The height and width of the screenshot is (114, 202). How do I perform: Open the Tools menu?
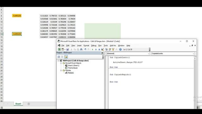click(106, 46)
